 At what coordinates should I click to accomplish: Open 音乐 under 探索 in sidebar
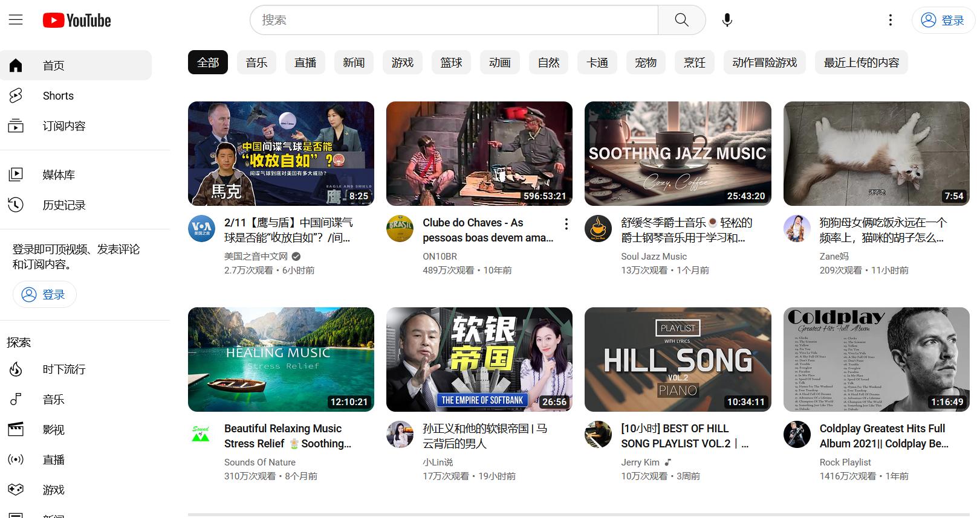76,399
